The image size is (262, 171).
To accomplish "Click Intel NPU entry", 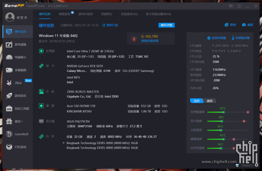I will pyautogui.click(x=73, y=78).
